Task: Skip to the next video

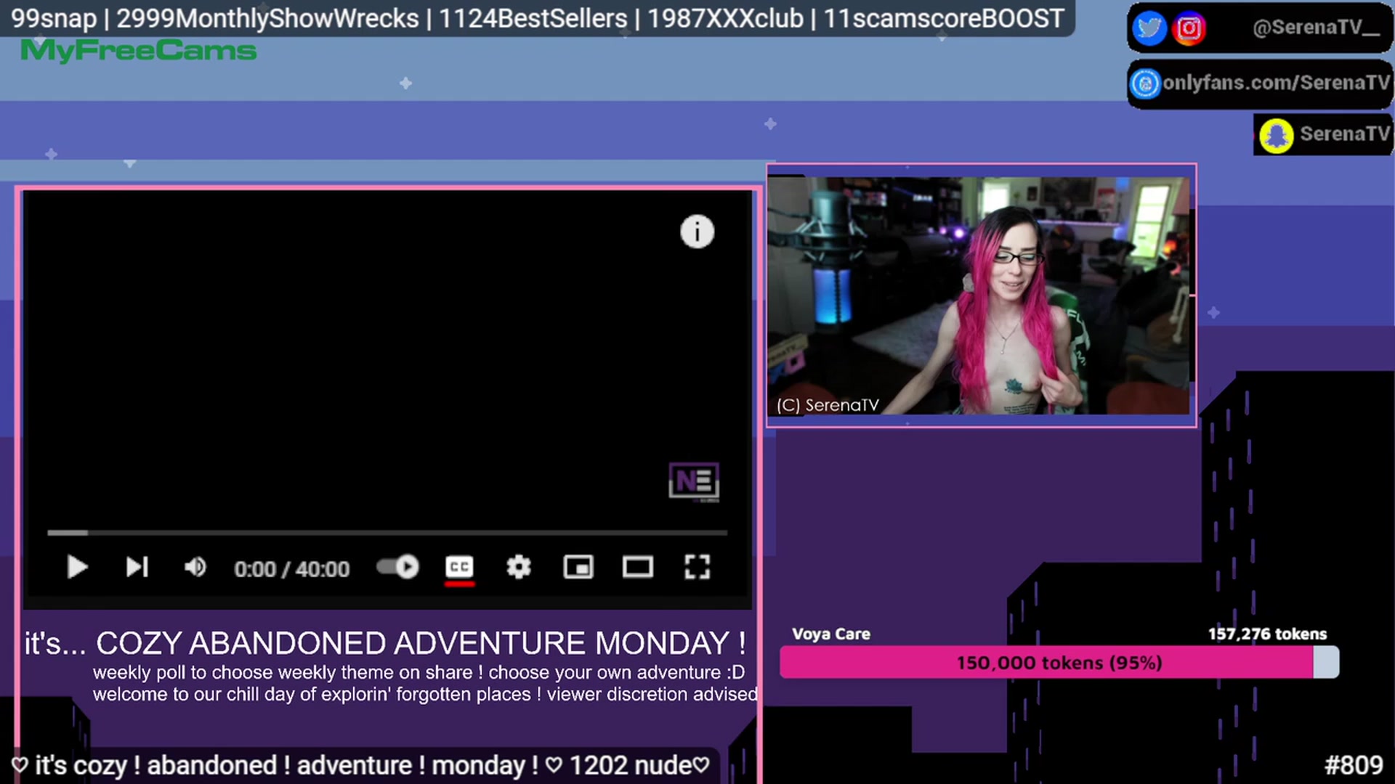Action: pyautogui.click(x=137, y=567)
